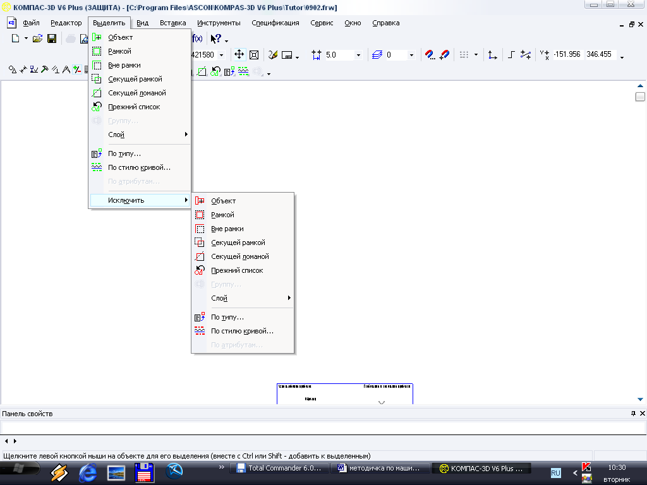Open the cursor step 5.0 dropdown

point(358,55)
